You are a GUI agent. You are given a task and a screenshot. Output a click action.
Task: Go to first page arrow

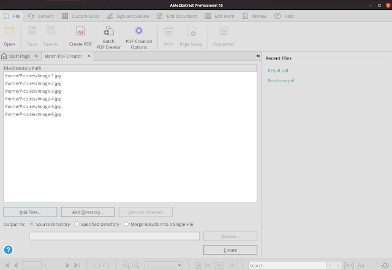[x=6, y=265]
